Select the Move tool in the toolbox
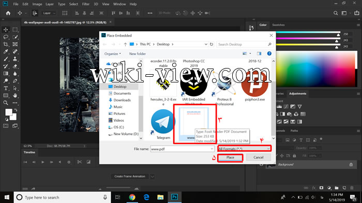362x203 pixels. point(6,30)
